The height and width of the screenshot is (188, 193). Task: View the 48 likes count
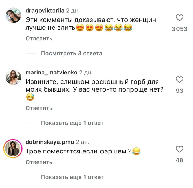tap(179, 160)
